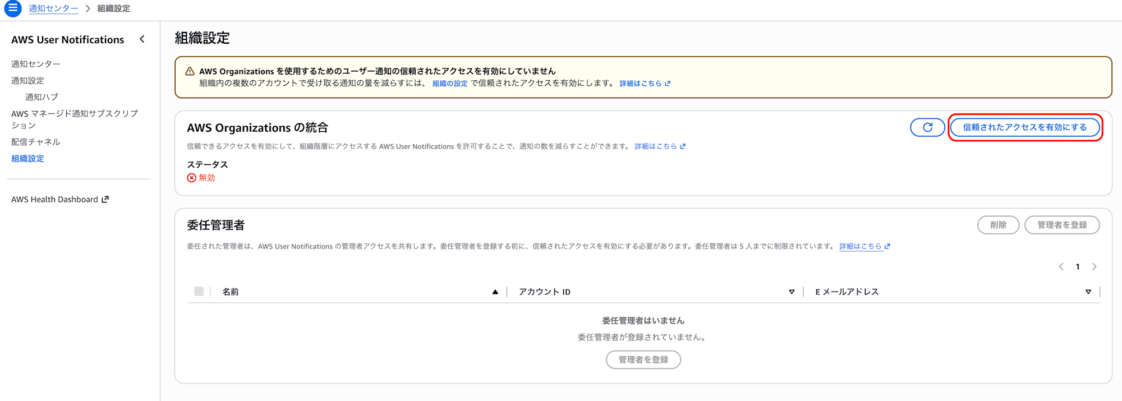Sort by E メールアドレス column arrow
This screenshot has height=401, width=1122.
click(1088, 292)
